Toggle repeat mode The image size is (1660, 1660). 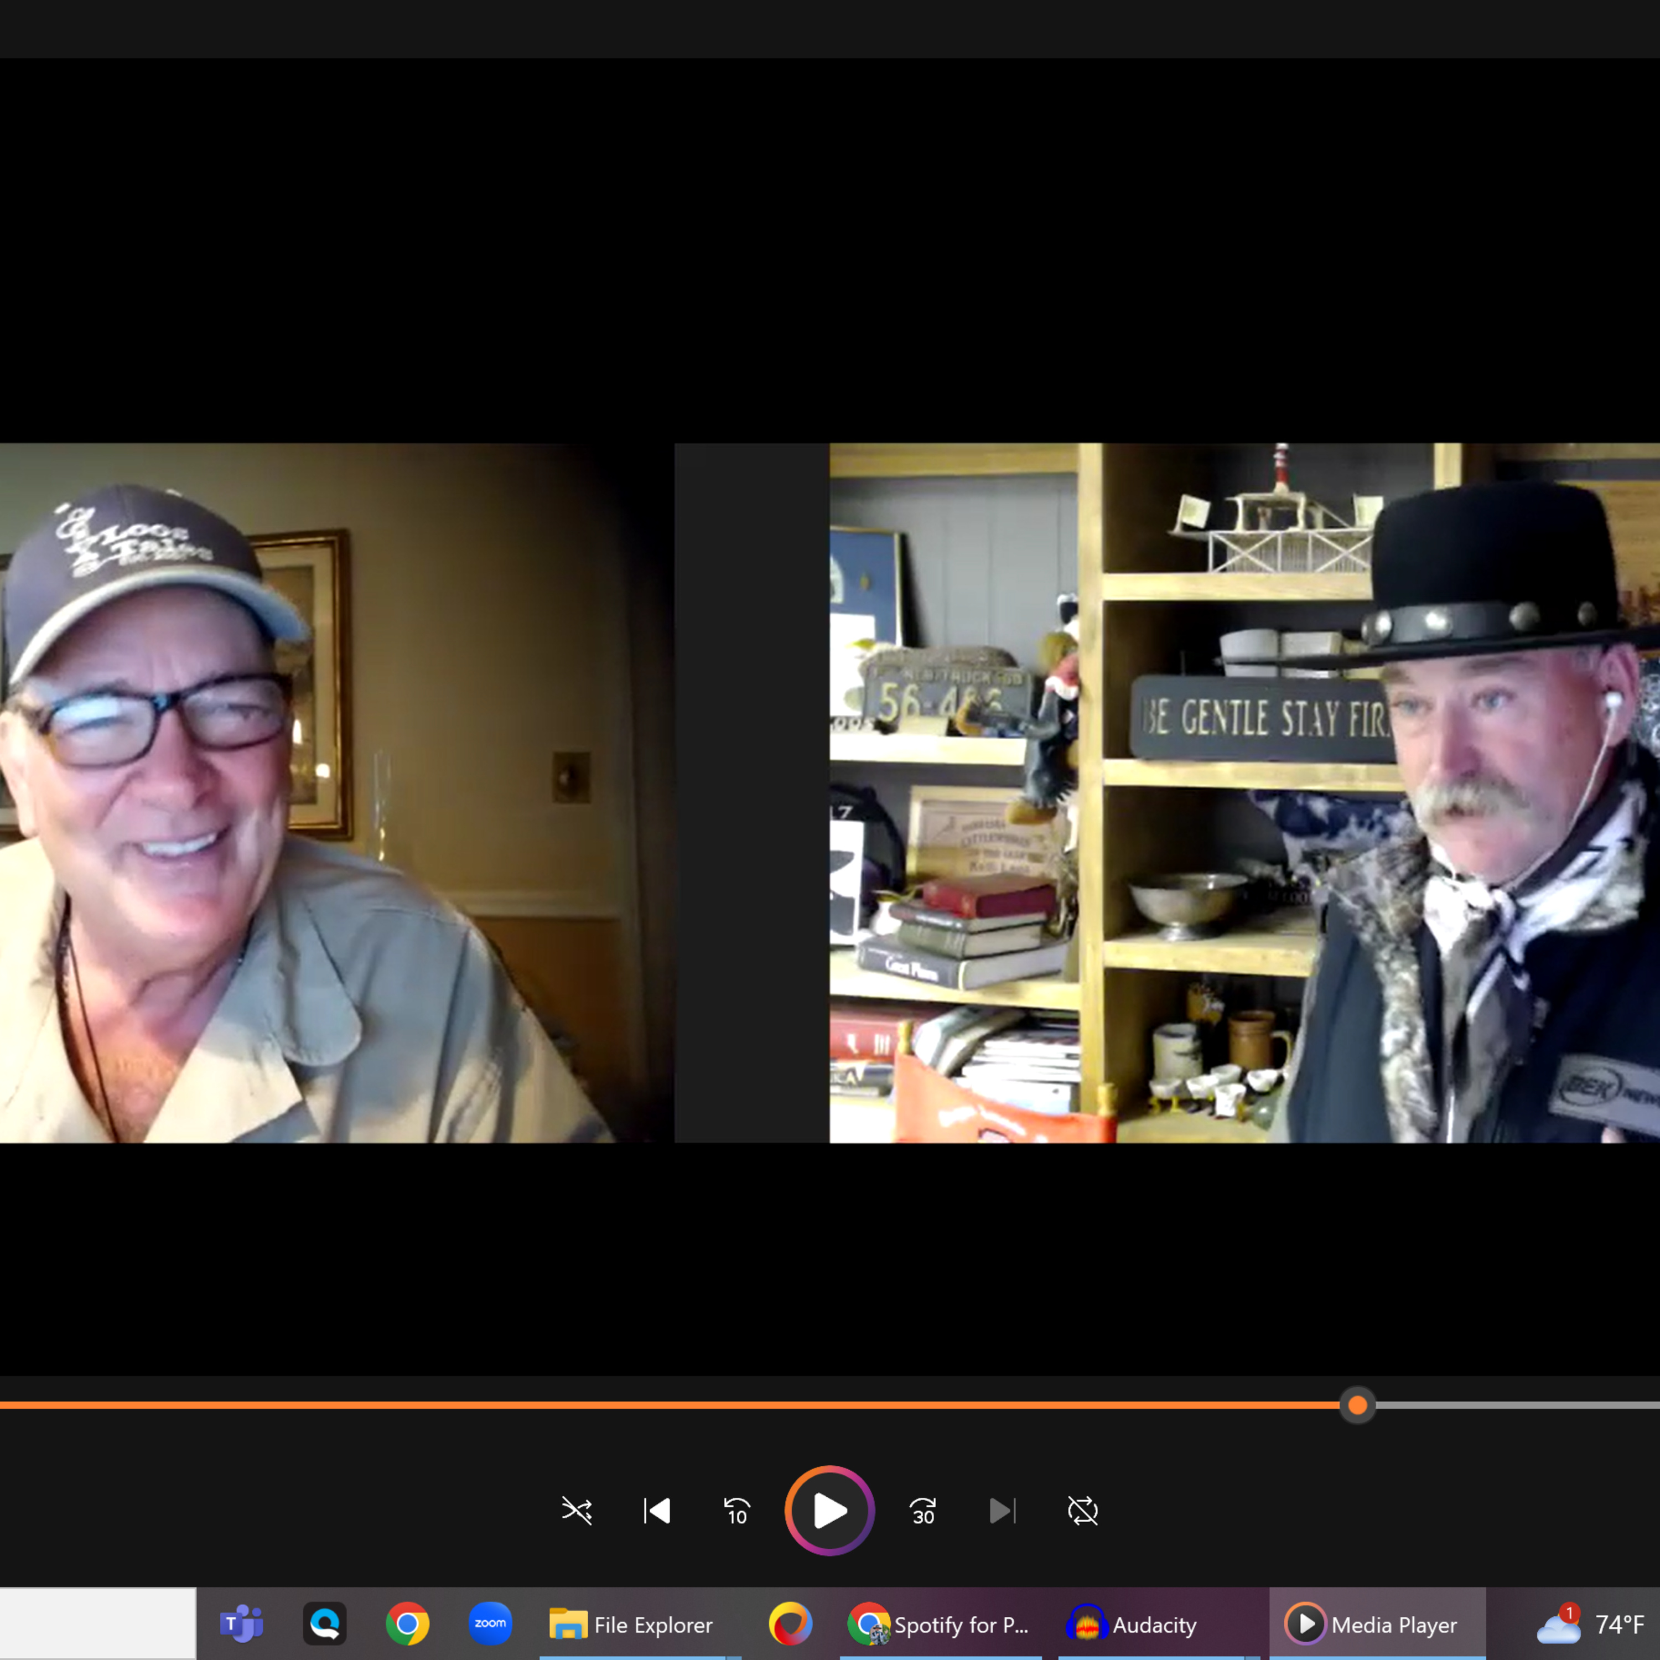coord(1083,1511)
